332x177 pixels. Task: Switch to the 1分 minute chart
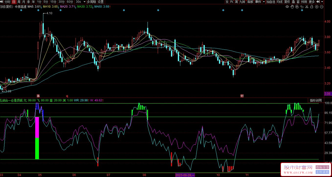[39, 2]
